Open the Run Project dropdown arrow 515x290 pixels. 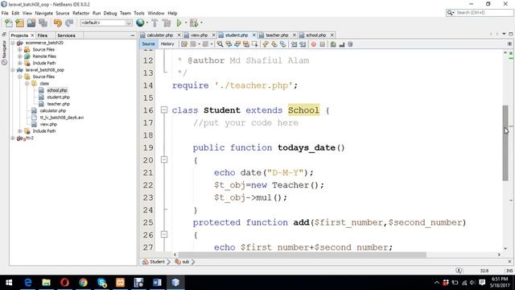click(x=186, y=23)
